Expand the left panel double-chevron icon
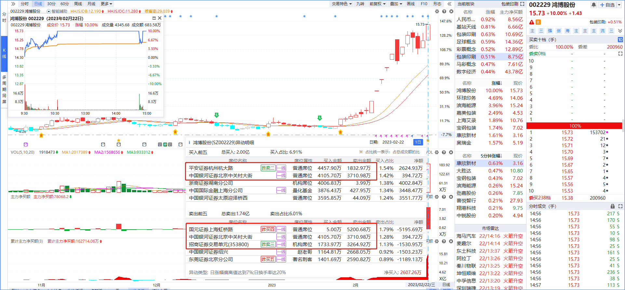This screenshot has width=625, height=290. point(13,4)
